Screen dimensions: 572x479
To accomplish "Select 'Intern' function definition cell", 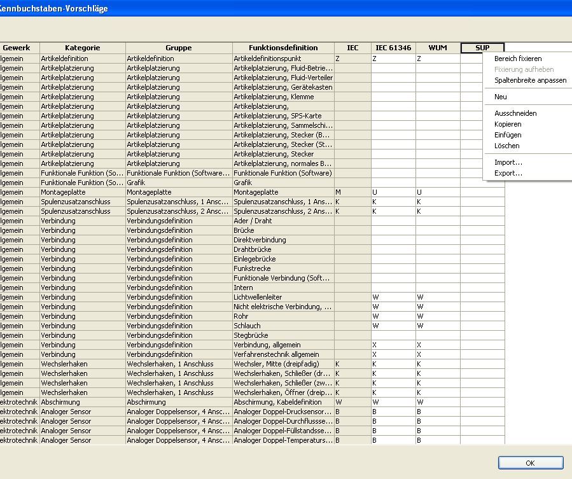I will (283, 288).
